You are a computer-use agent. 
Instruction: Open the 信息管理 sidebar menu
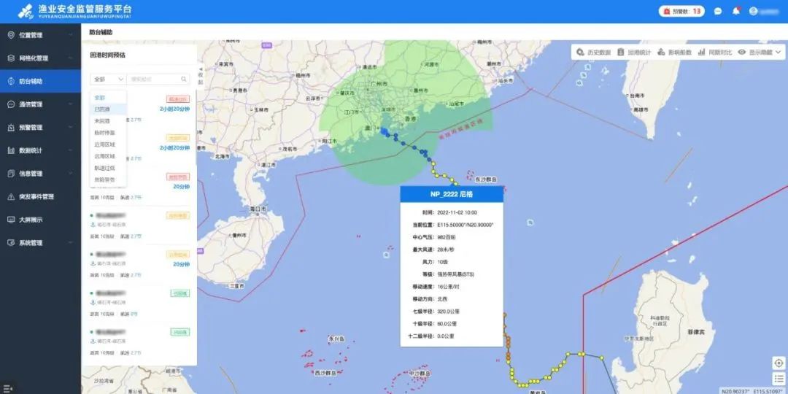(40, 174)
